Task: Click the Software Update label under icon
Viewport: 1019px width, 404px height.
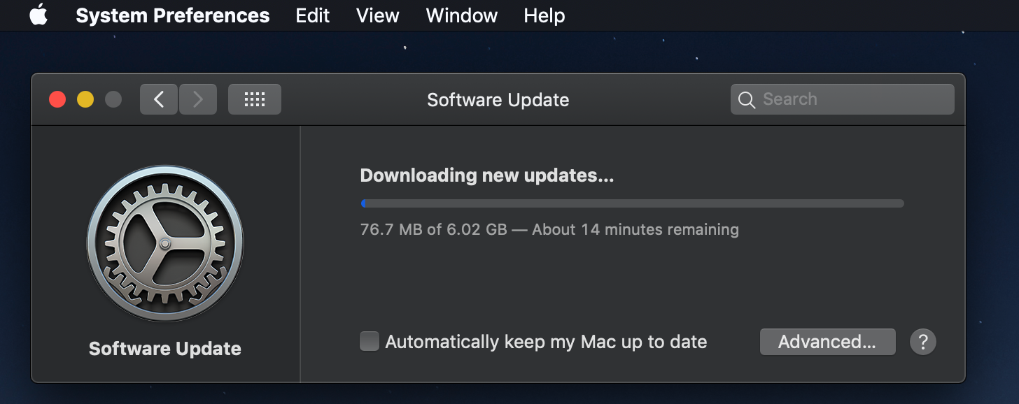Action: 165,349
